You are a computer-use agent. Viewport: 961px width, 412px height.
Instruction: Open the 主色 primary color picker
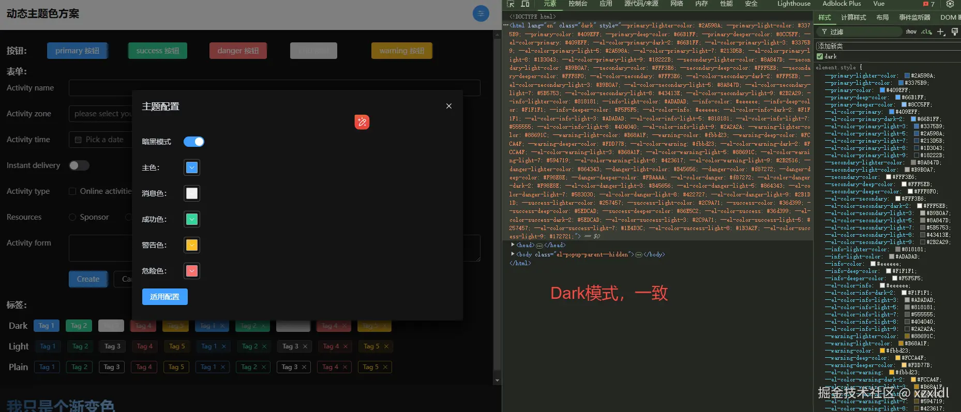(192, 167)
